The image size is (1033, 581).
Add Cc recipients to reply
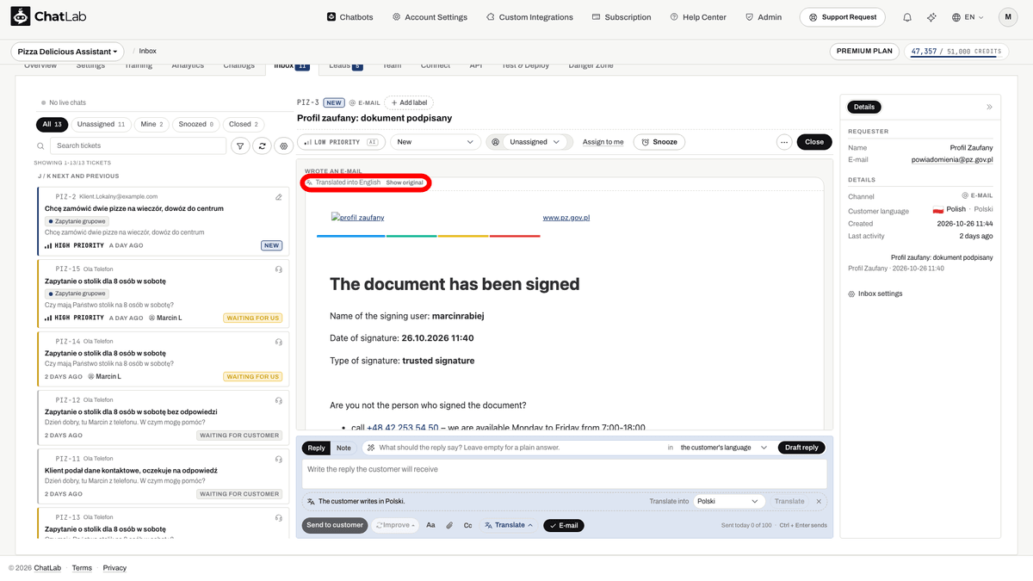[467, 525]
